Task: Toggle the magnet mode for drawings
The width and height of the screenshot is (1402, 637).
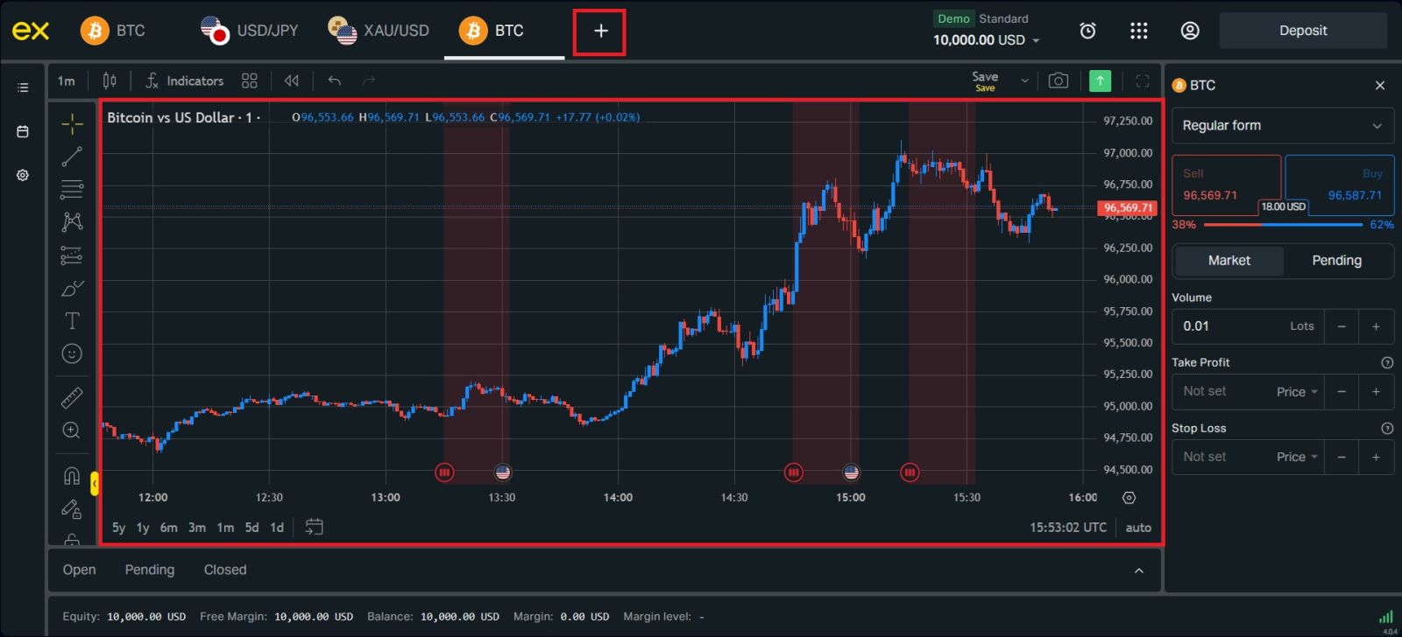Action: click(x=72, y=476)
